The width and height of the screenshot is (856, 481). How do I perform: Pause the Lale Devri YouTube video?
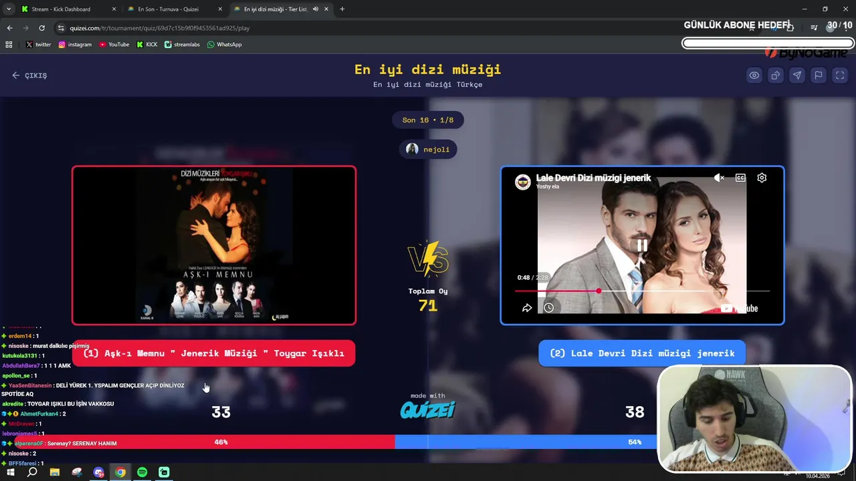(641, 245)
